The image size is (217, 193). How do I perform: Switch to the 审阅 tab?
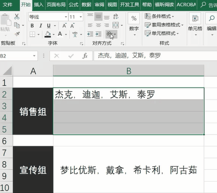[x=99, y=4]
